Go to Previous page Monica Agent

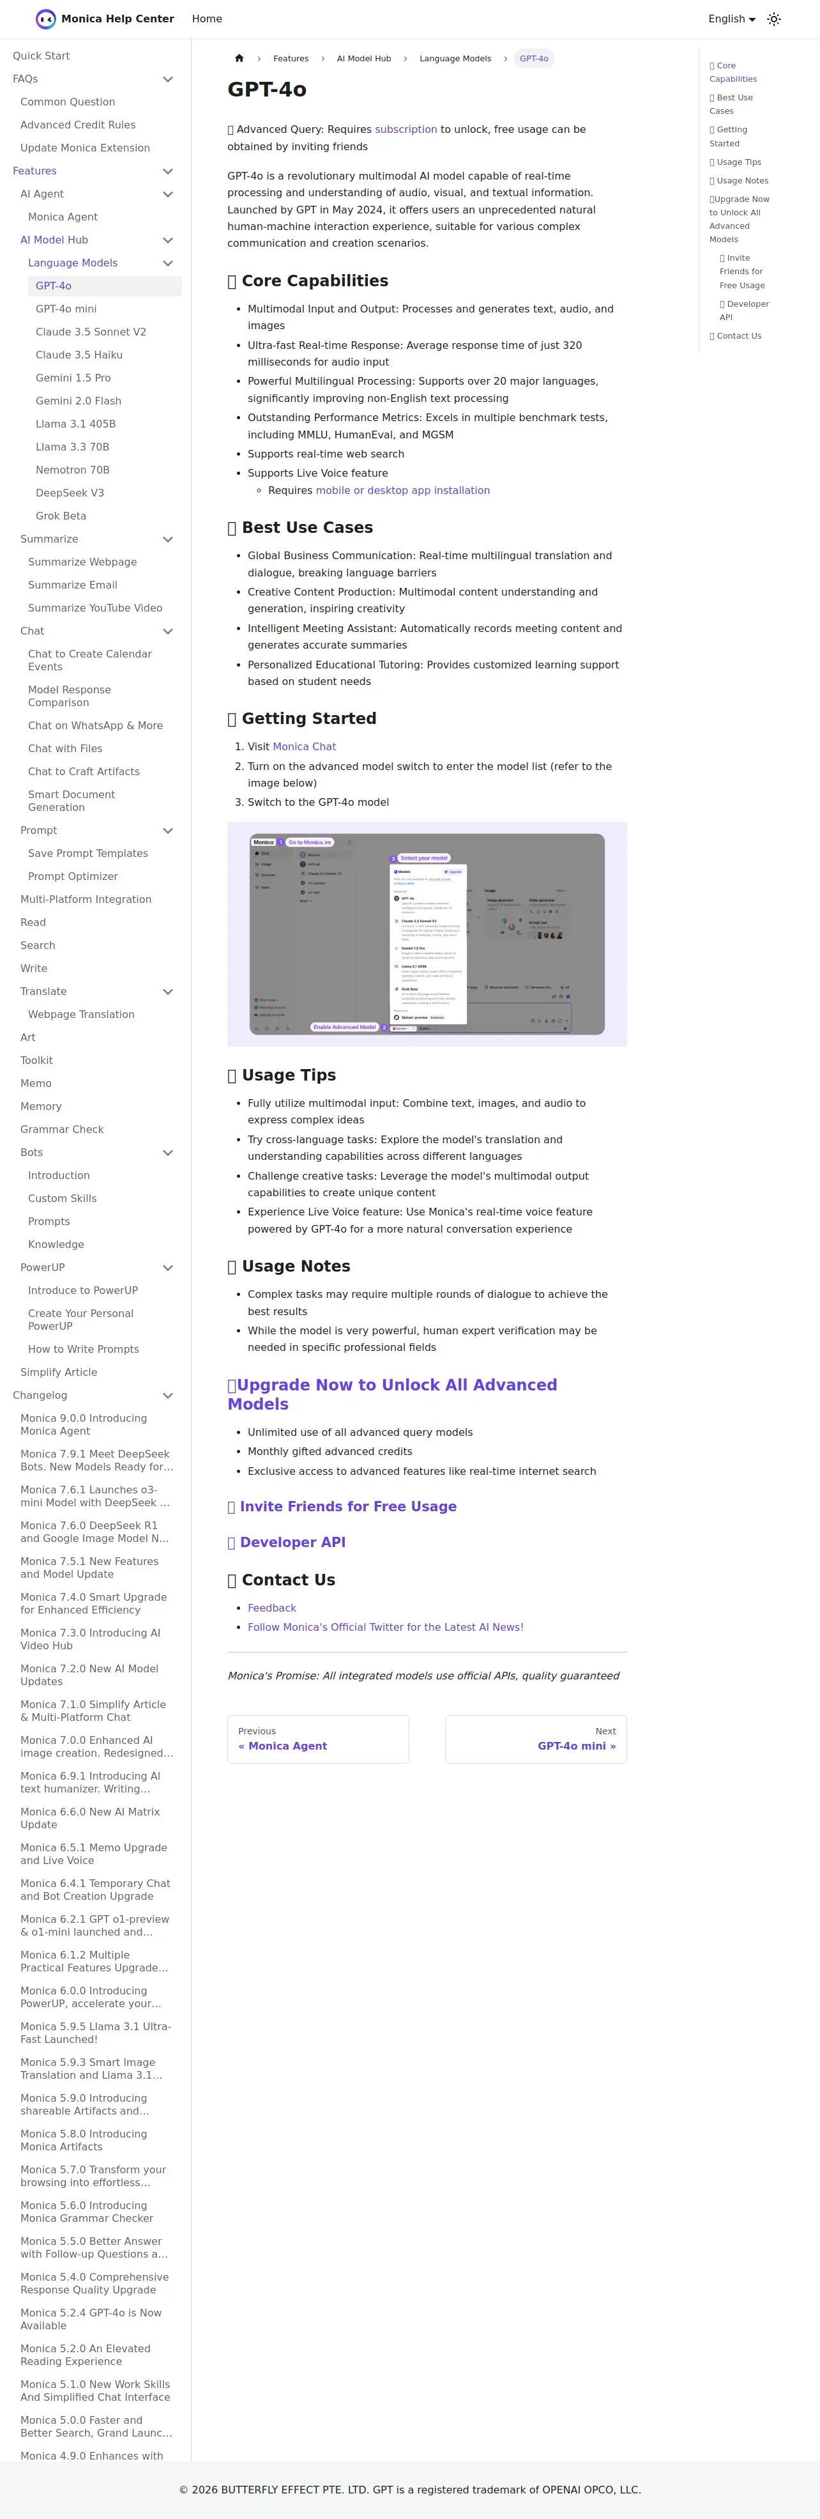(x=317, y=1739)
